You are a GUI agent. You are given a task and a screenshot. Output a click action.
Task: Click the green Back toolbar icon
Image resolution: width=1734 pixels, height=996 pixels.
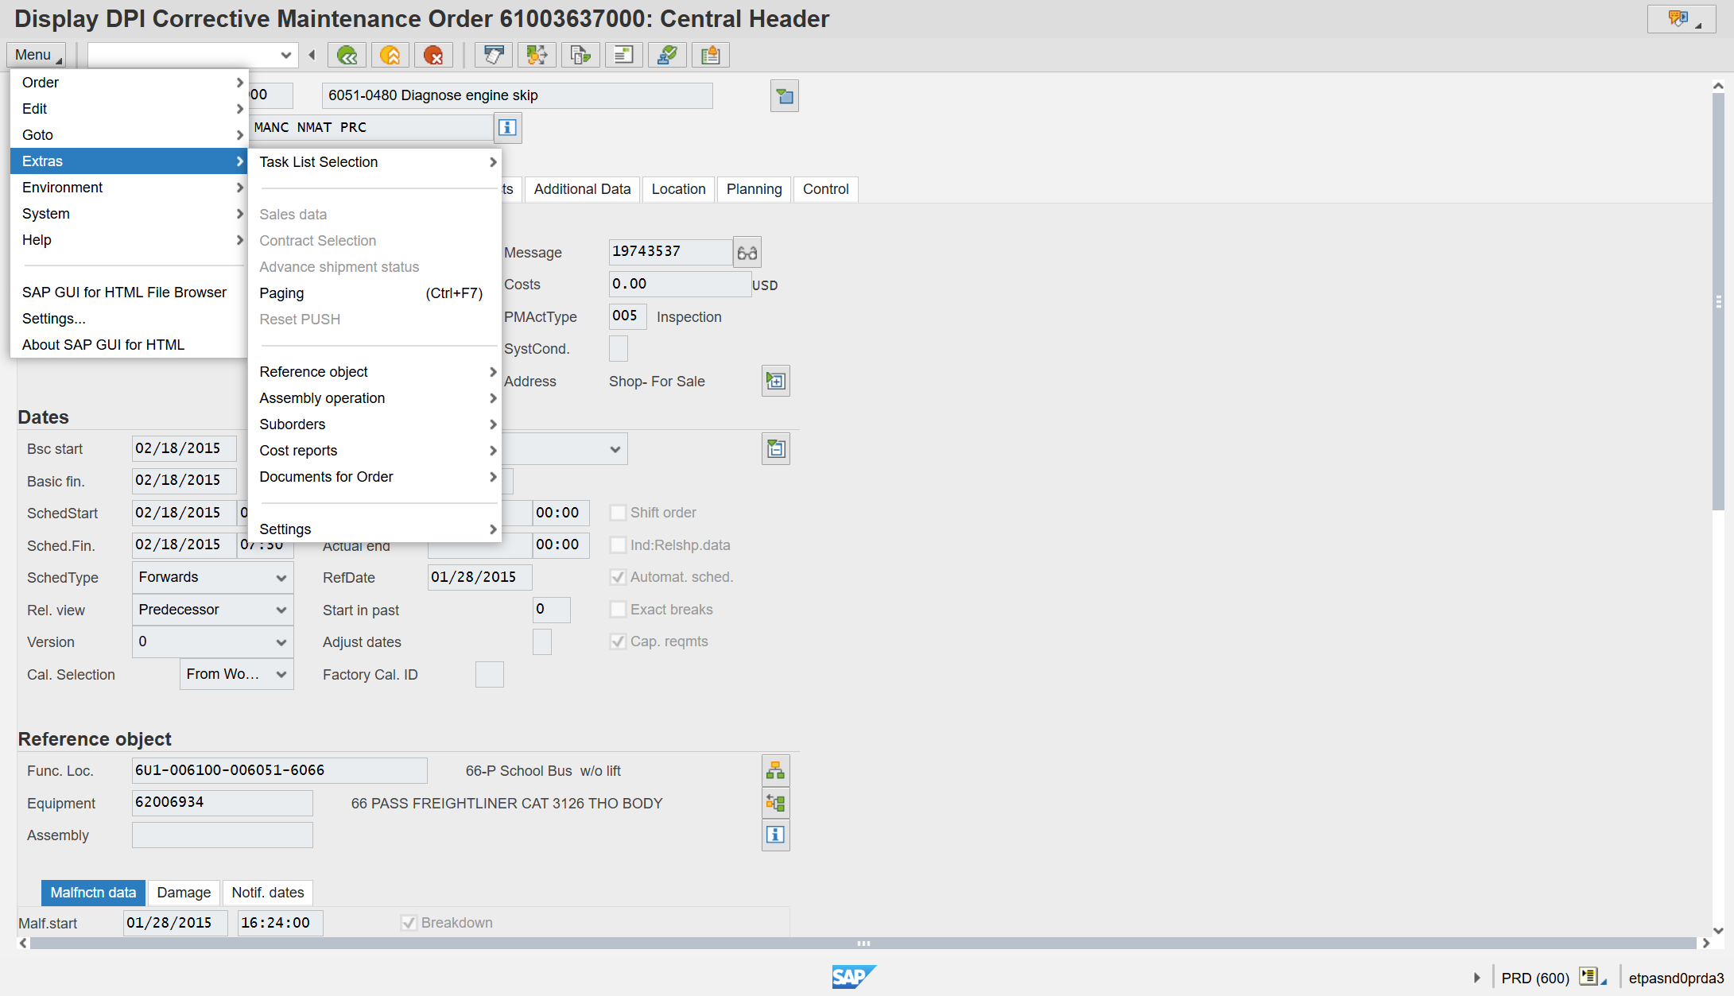[347, 55]
